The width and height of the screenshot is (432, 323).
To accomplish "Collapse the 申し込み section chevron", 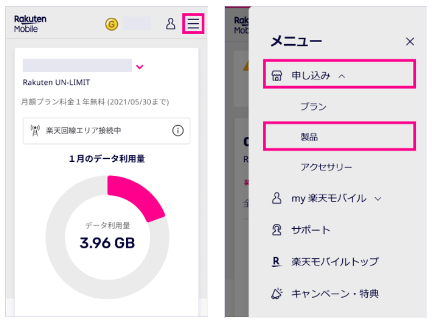I will click(342, 76).
